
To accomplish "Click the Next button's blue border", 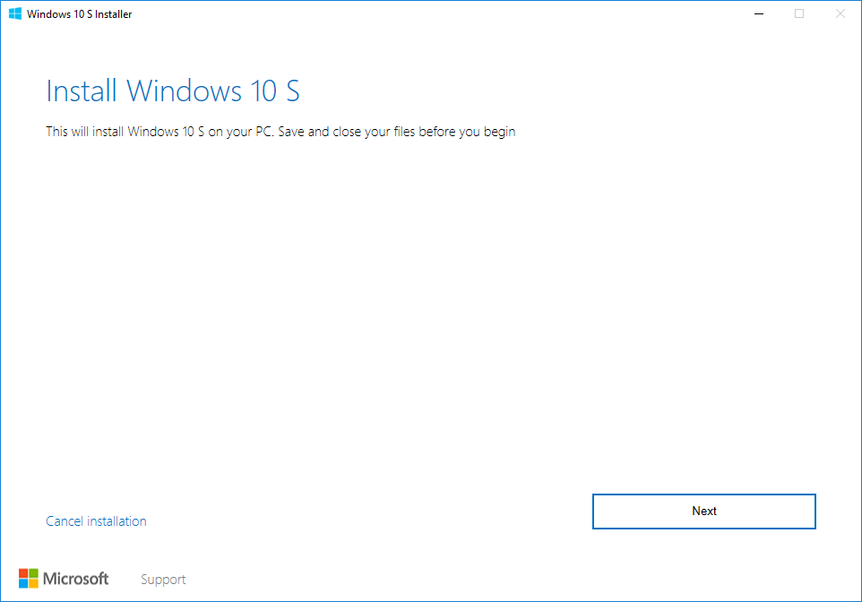I will 703,494.
